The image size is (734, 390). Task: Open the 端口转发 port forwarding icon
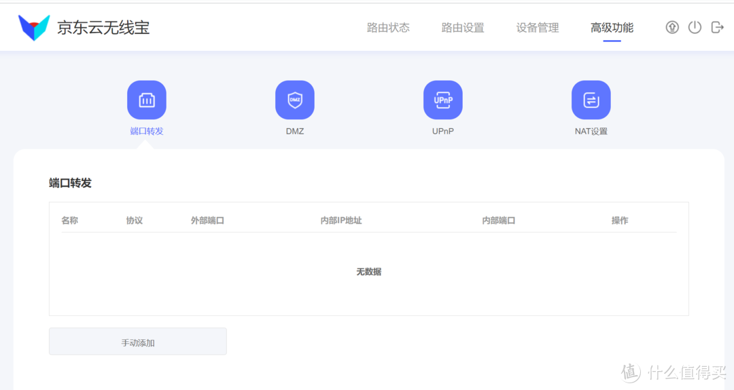147,100
